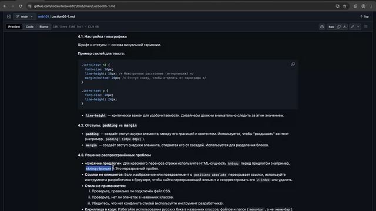The image size is (376, 211).
Task: Reload the GitHub page
Action: point(21,6)
